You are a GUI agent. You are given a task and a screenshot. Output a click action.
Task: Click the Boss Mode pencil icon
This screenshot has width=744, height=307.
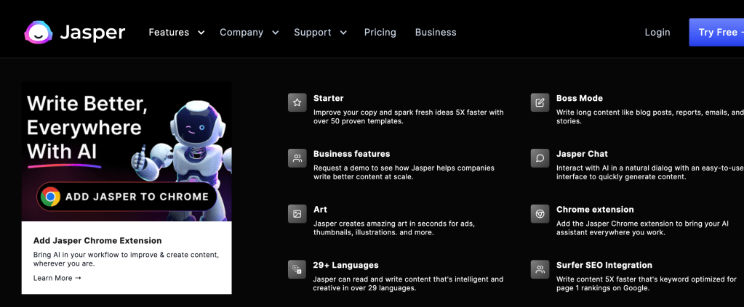[x=540, y=103]
